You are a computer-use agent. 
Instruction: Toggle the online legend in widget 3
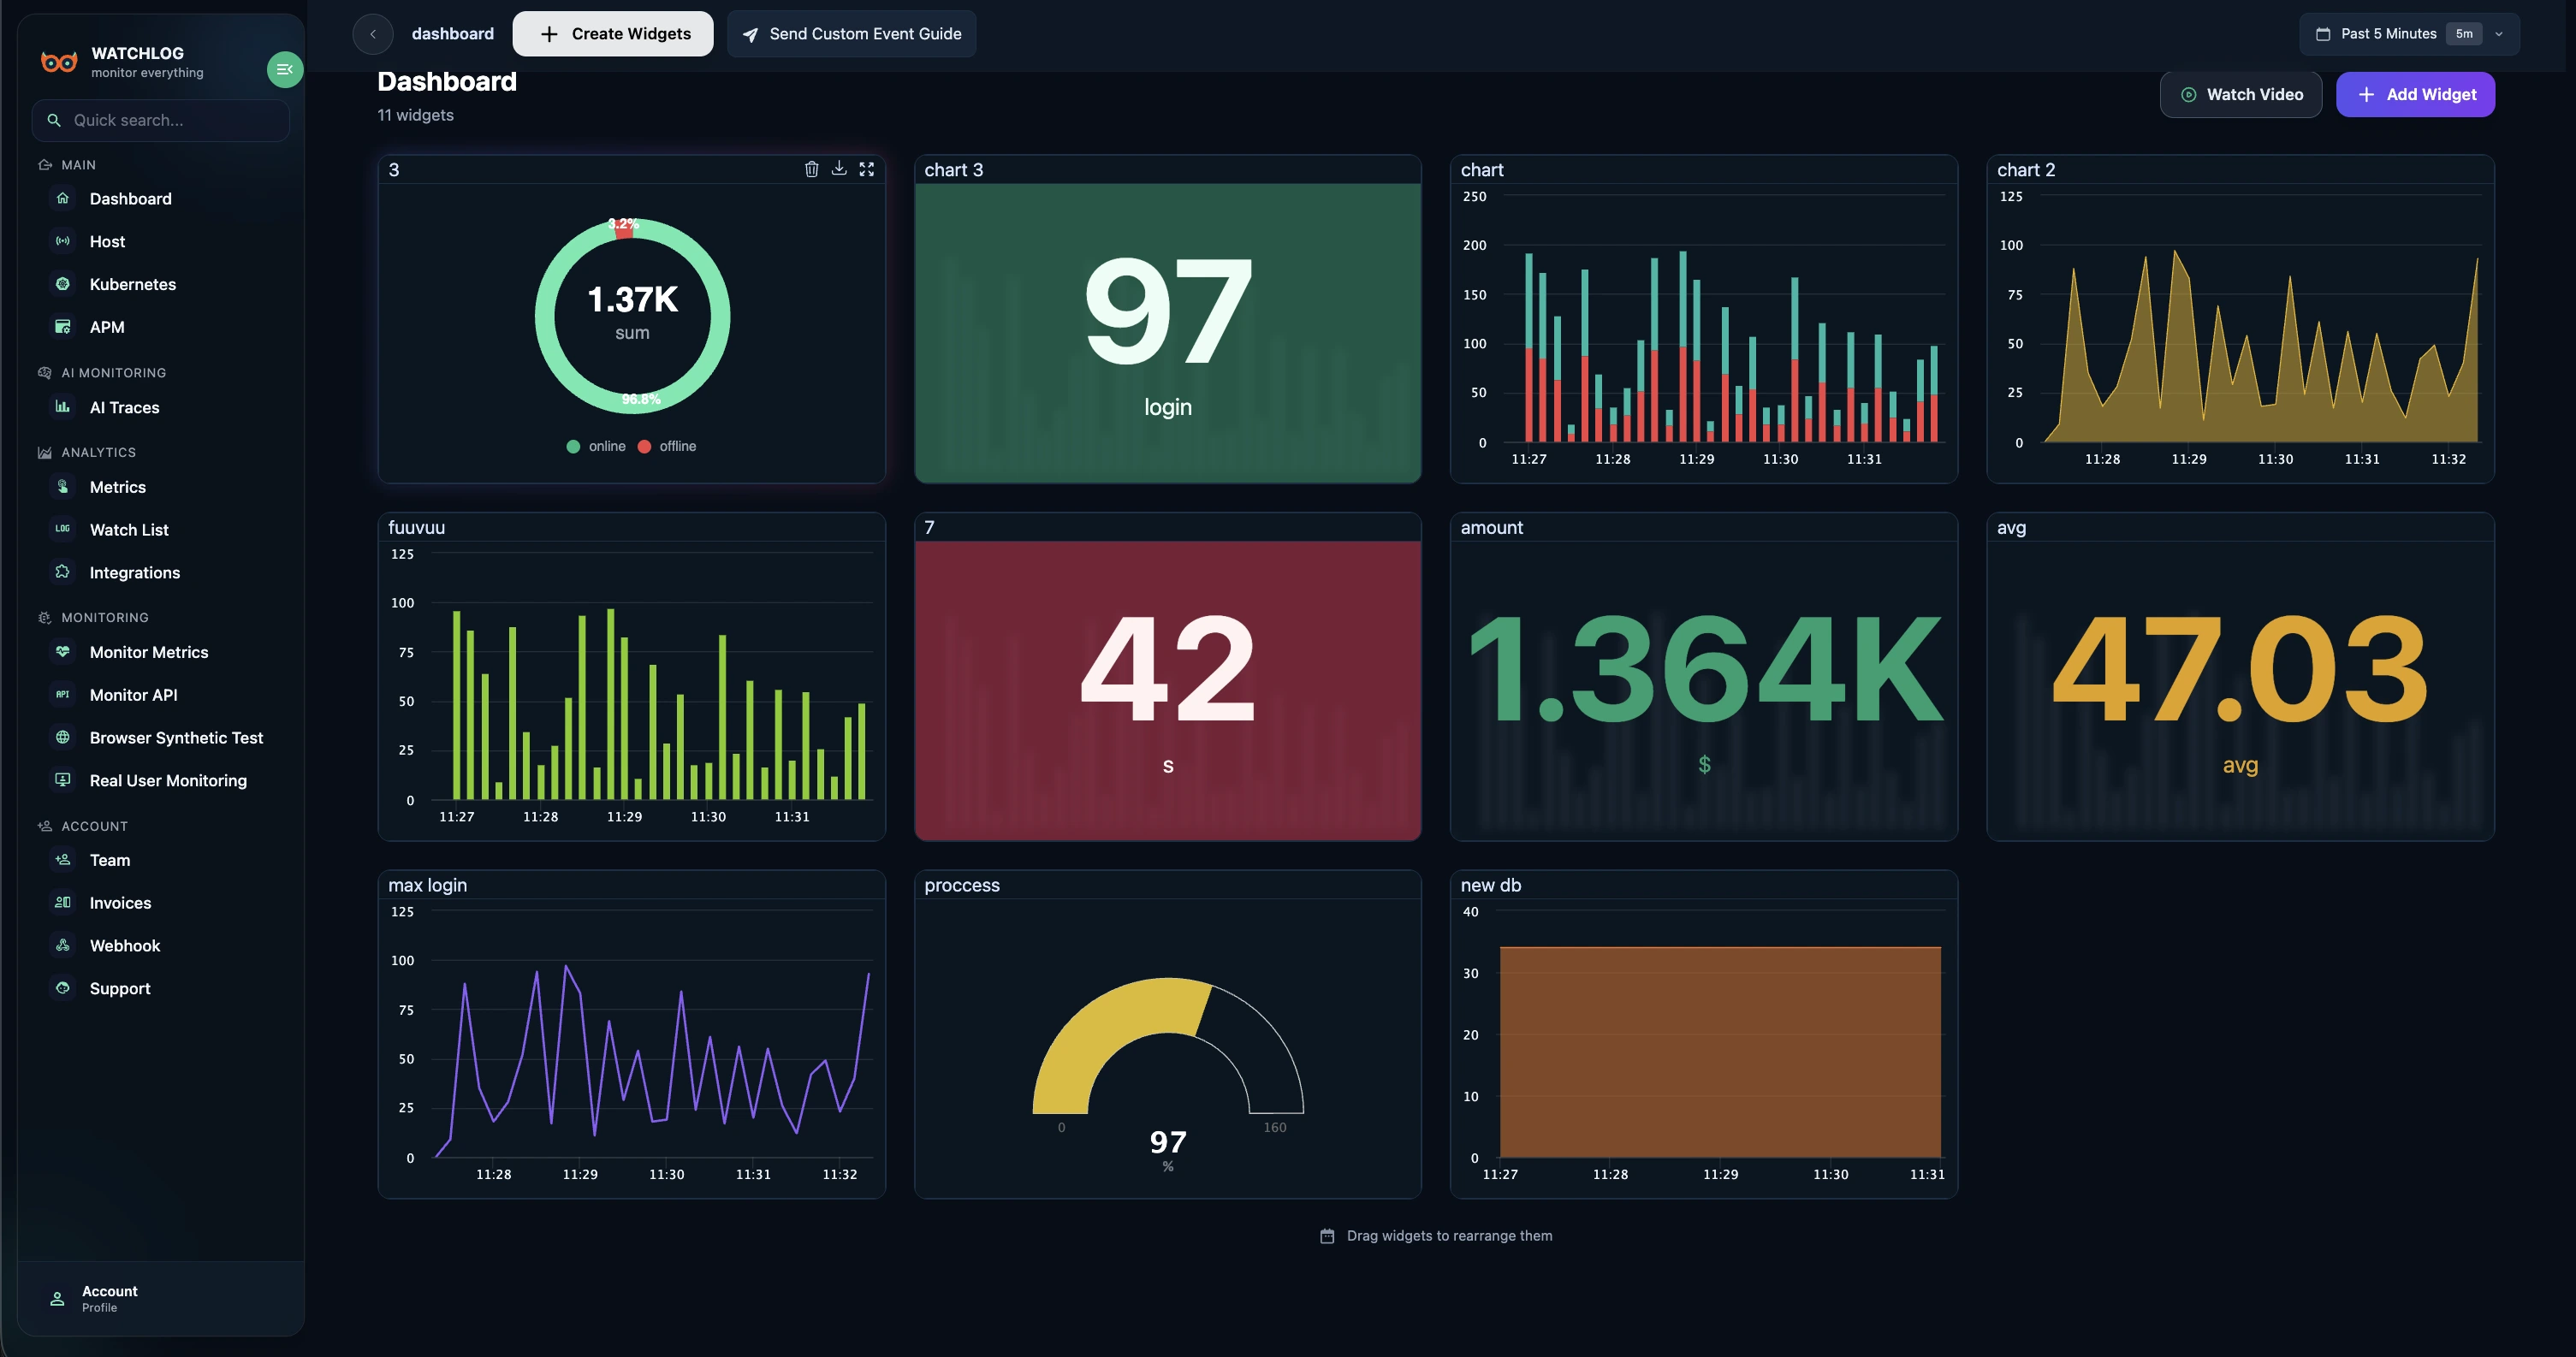(x=597, y=446)
